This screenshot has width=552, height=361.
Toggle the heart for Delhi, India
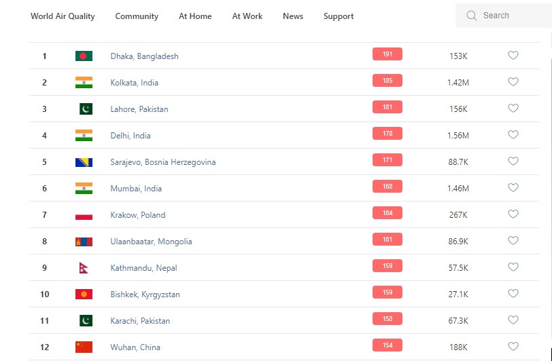coord(513,135)
